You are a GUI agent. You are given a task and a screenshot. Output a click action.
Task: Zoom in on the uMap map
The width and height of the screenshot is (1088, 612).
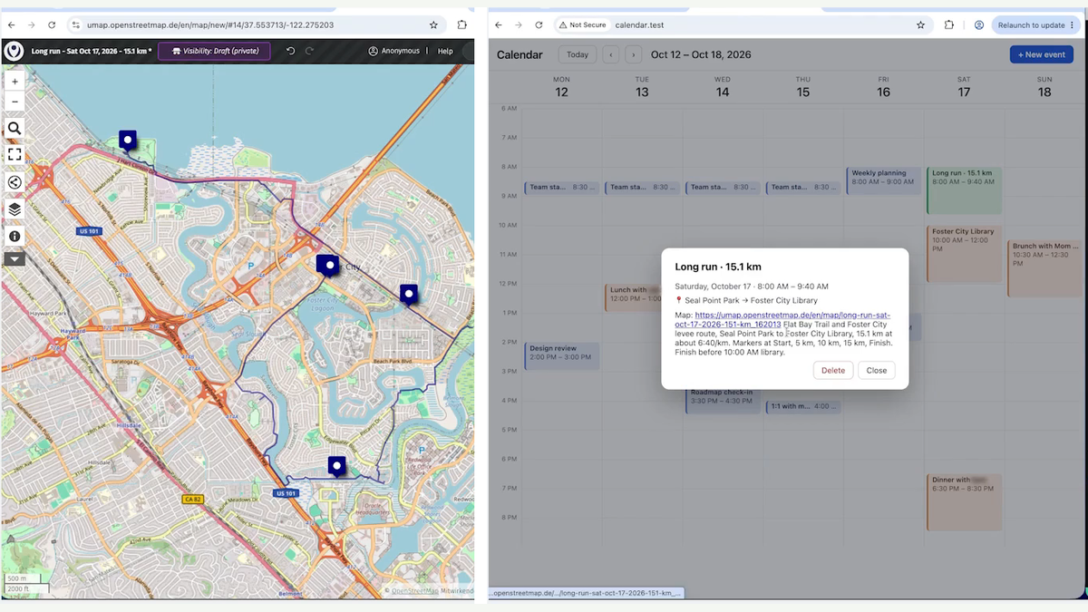coord(15,81)
